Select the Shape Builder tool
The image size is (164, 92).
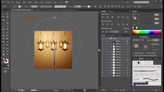point(3,39)
